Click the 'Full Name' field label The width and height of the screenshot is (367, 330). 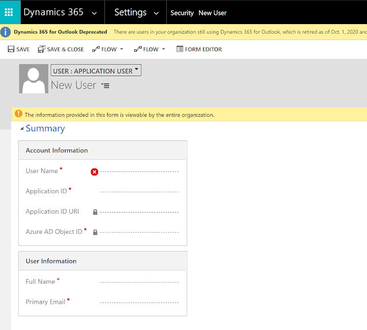40,281
